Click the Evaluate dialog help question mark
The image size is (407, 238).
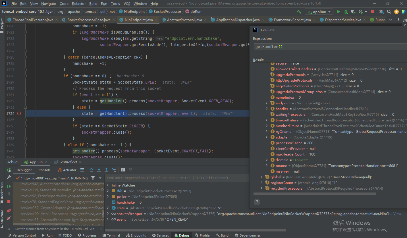[x=257, y=202]
